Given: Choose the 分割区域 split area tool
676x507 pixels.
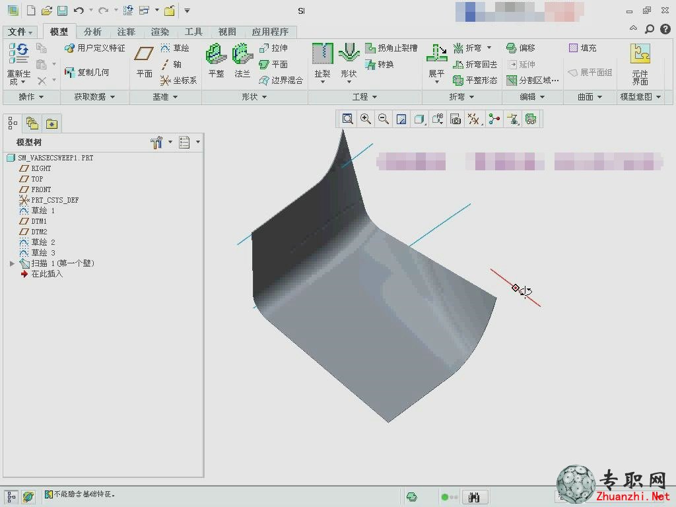Looking at the screenshot, I should tap(533, 80).
